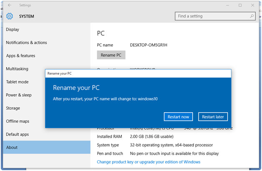Open Offline maps settings

[18, 121]
